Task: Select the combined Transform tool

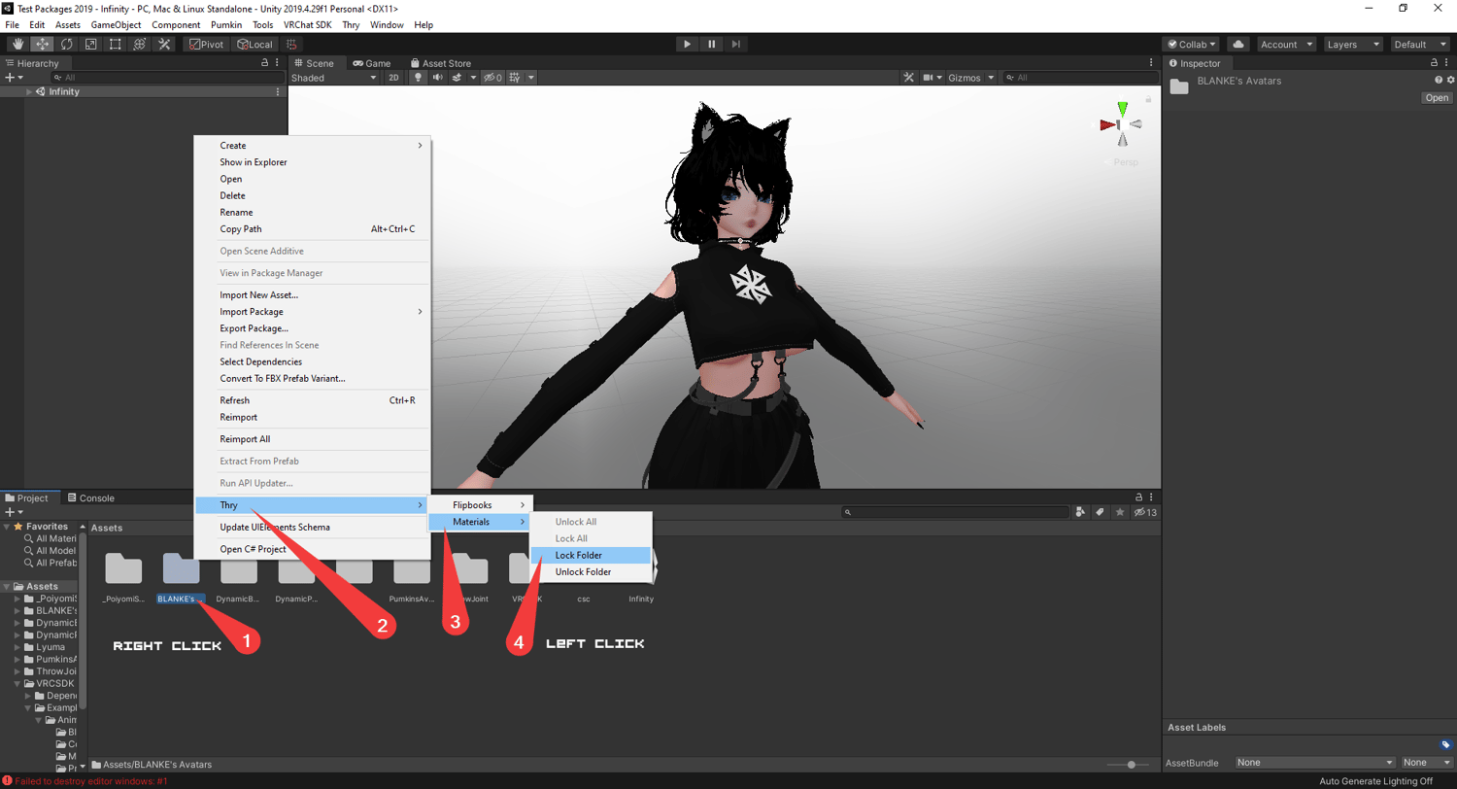Action: (x=139, y=44)
